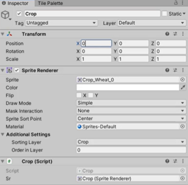
Task: Open Sprite Renderer preset settings icon
Action: point(175,70)
